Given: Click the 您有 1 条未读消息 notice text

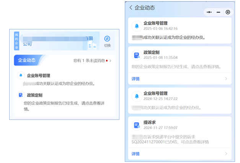Looking at the screenshot, I should (89, 61).
